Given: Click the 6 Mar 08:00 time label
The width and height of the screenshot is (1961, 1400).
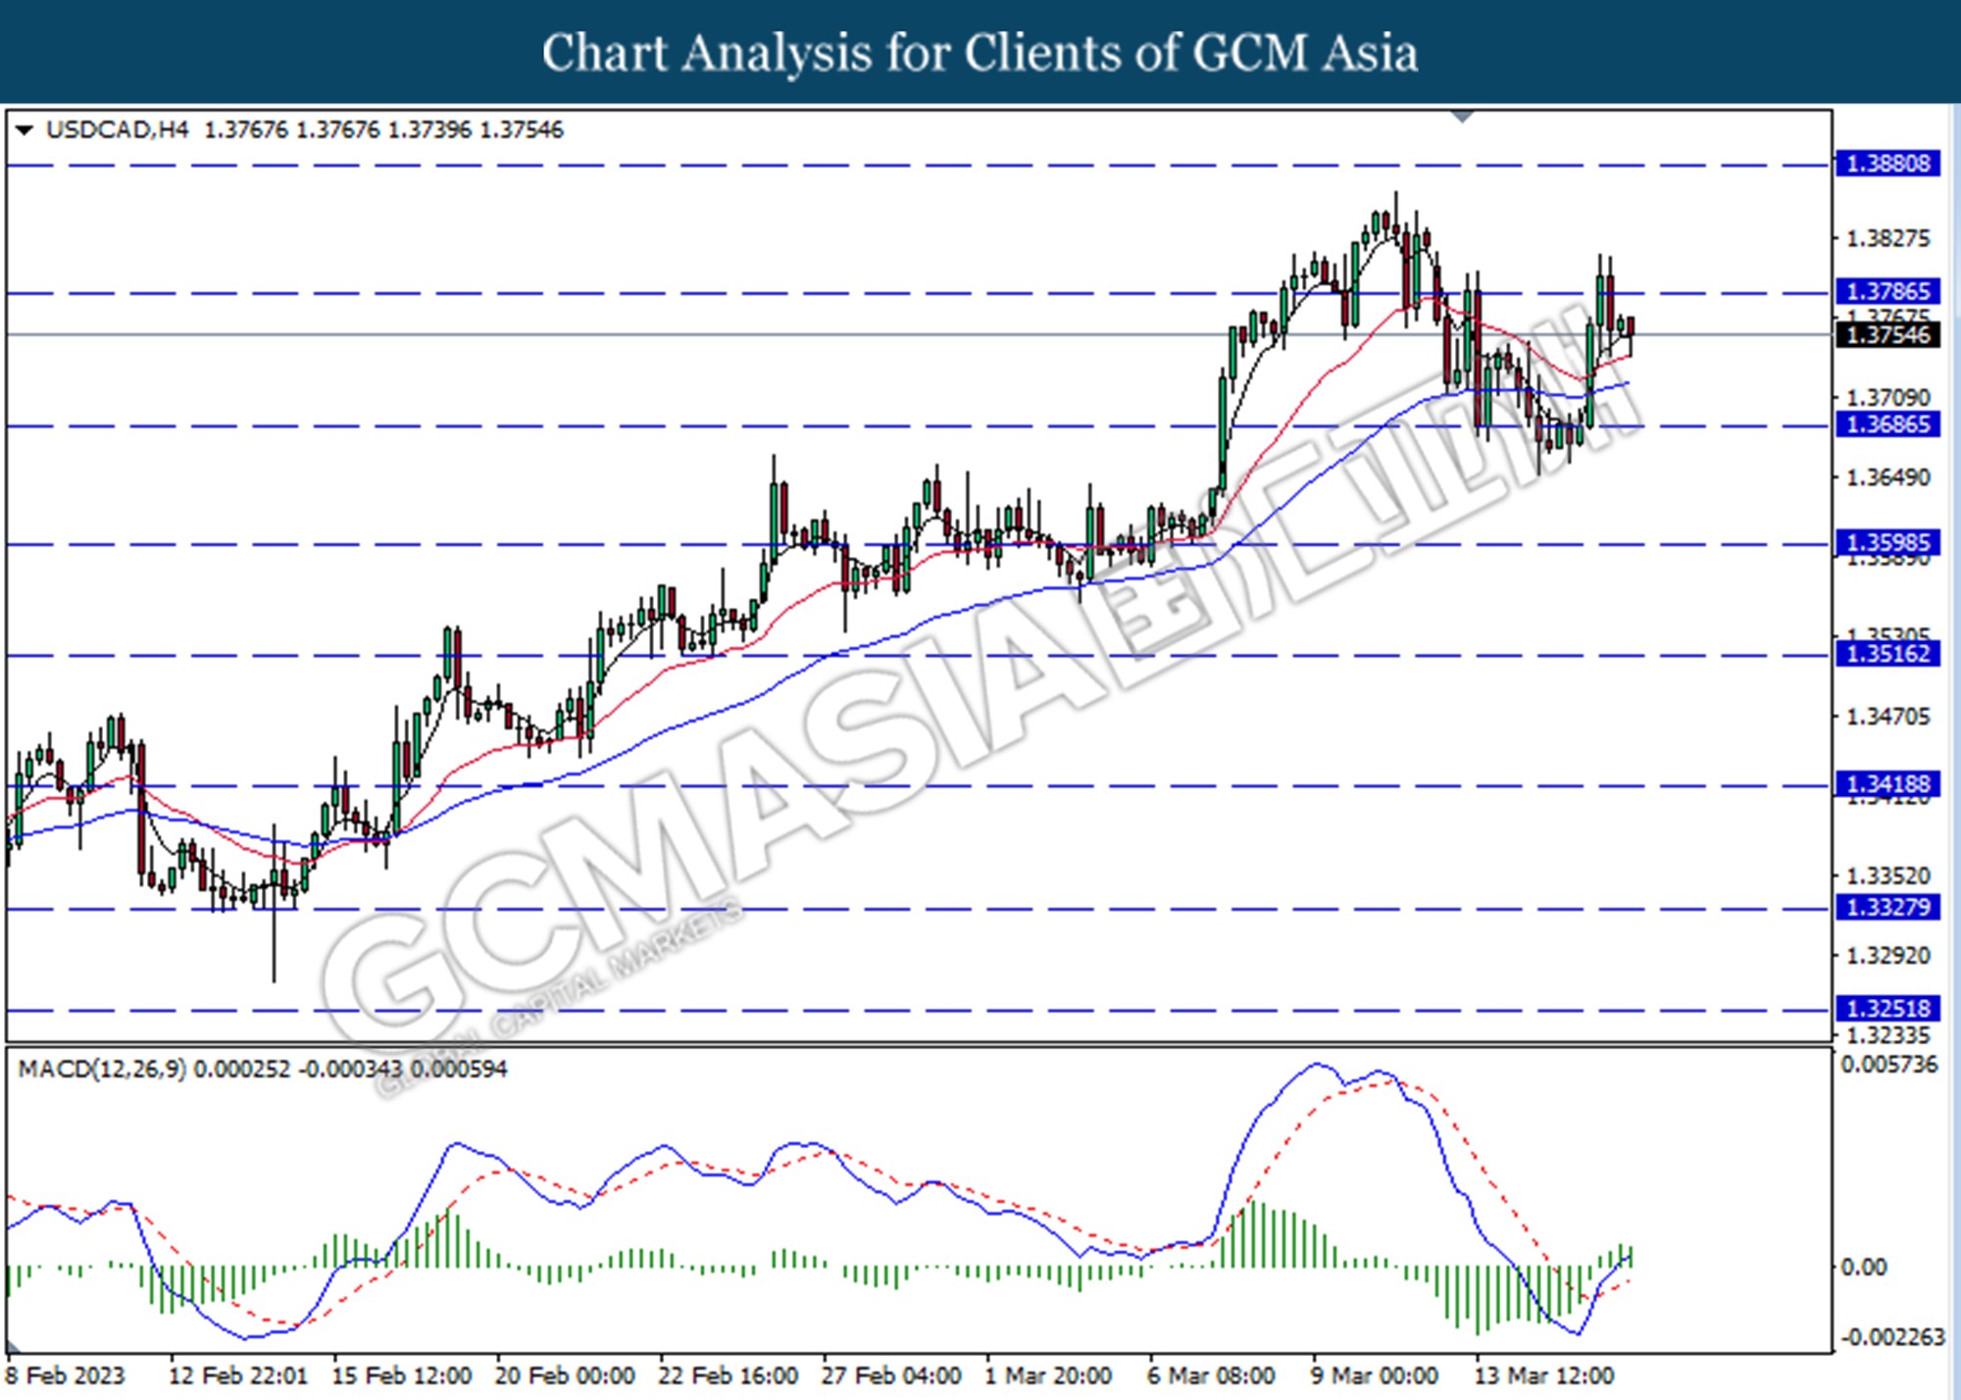Looking at the screenshot, I should pos(1212,1375).
